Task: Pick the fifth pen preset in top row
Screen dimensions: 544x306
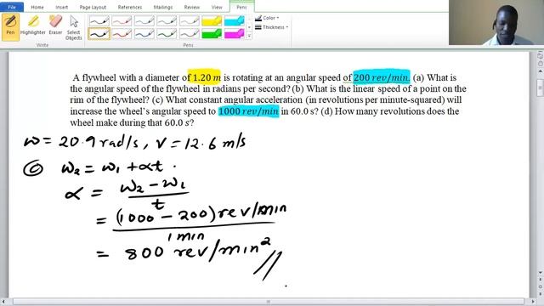Action: click(x=189, y=20)
